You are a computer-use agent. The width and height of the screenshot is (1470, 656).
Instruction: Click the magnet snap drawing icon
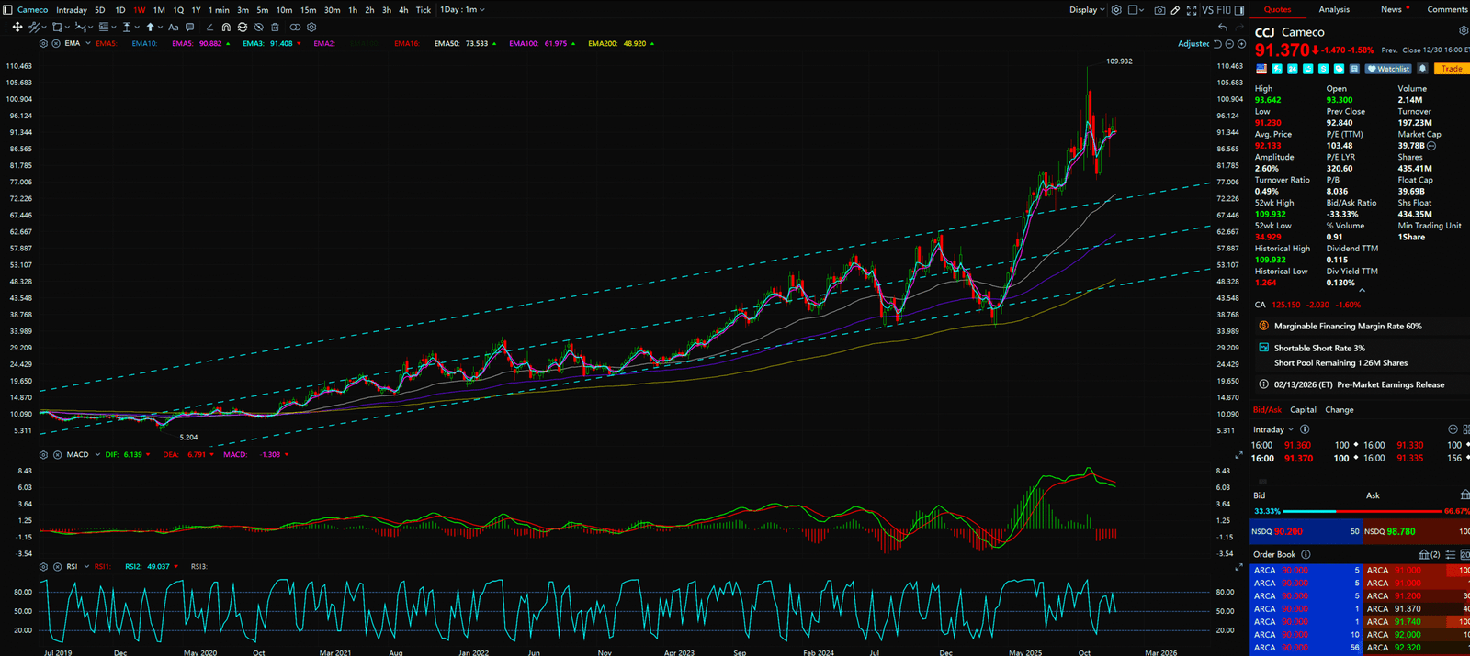point(226,28)
